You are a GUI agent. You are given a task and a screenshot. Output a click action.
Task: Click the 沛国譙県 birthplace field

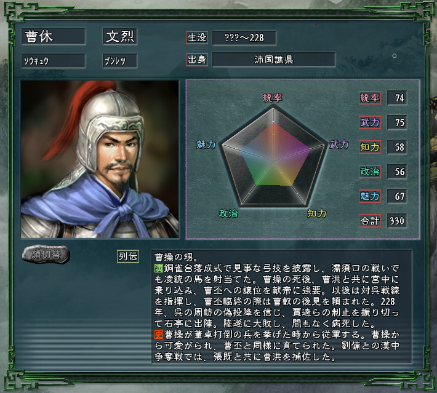274,60
